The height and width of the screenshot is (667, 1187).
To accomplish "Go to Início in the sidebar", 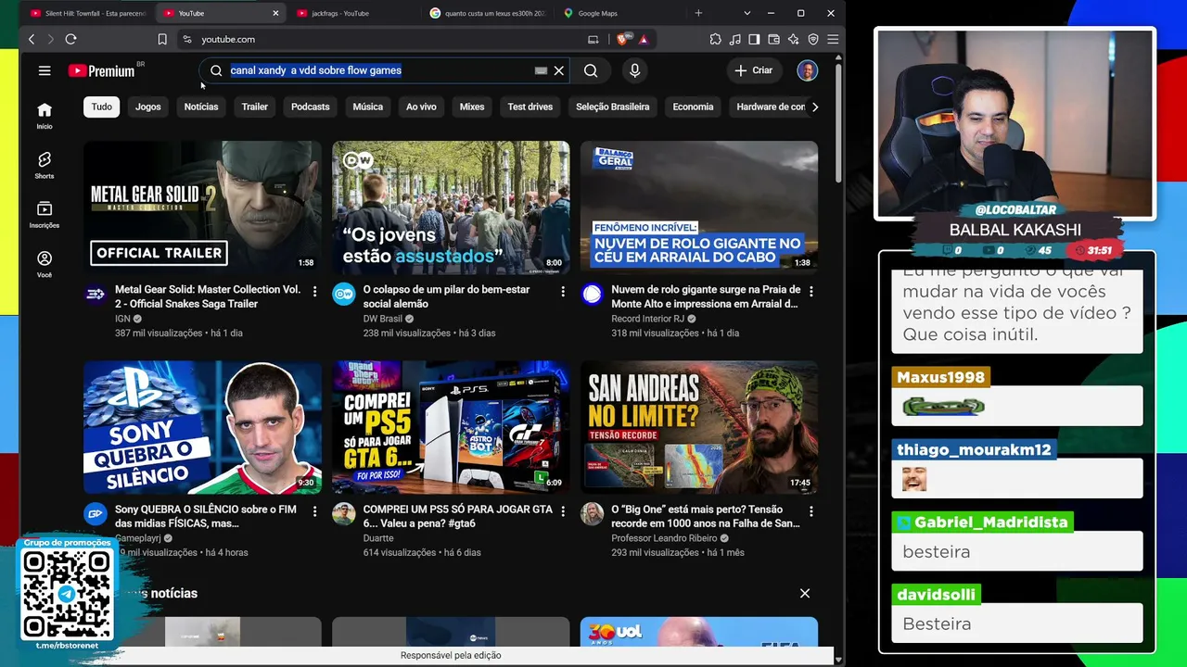I will 45,116.
